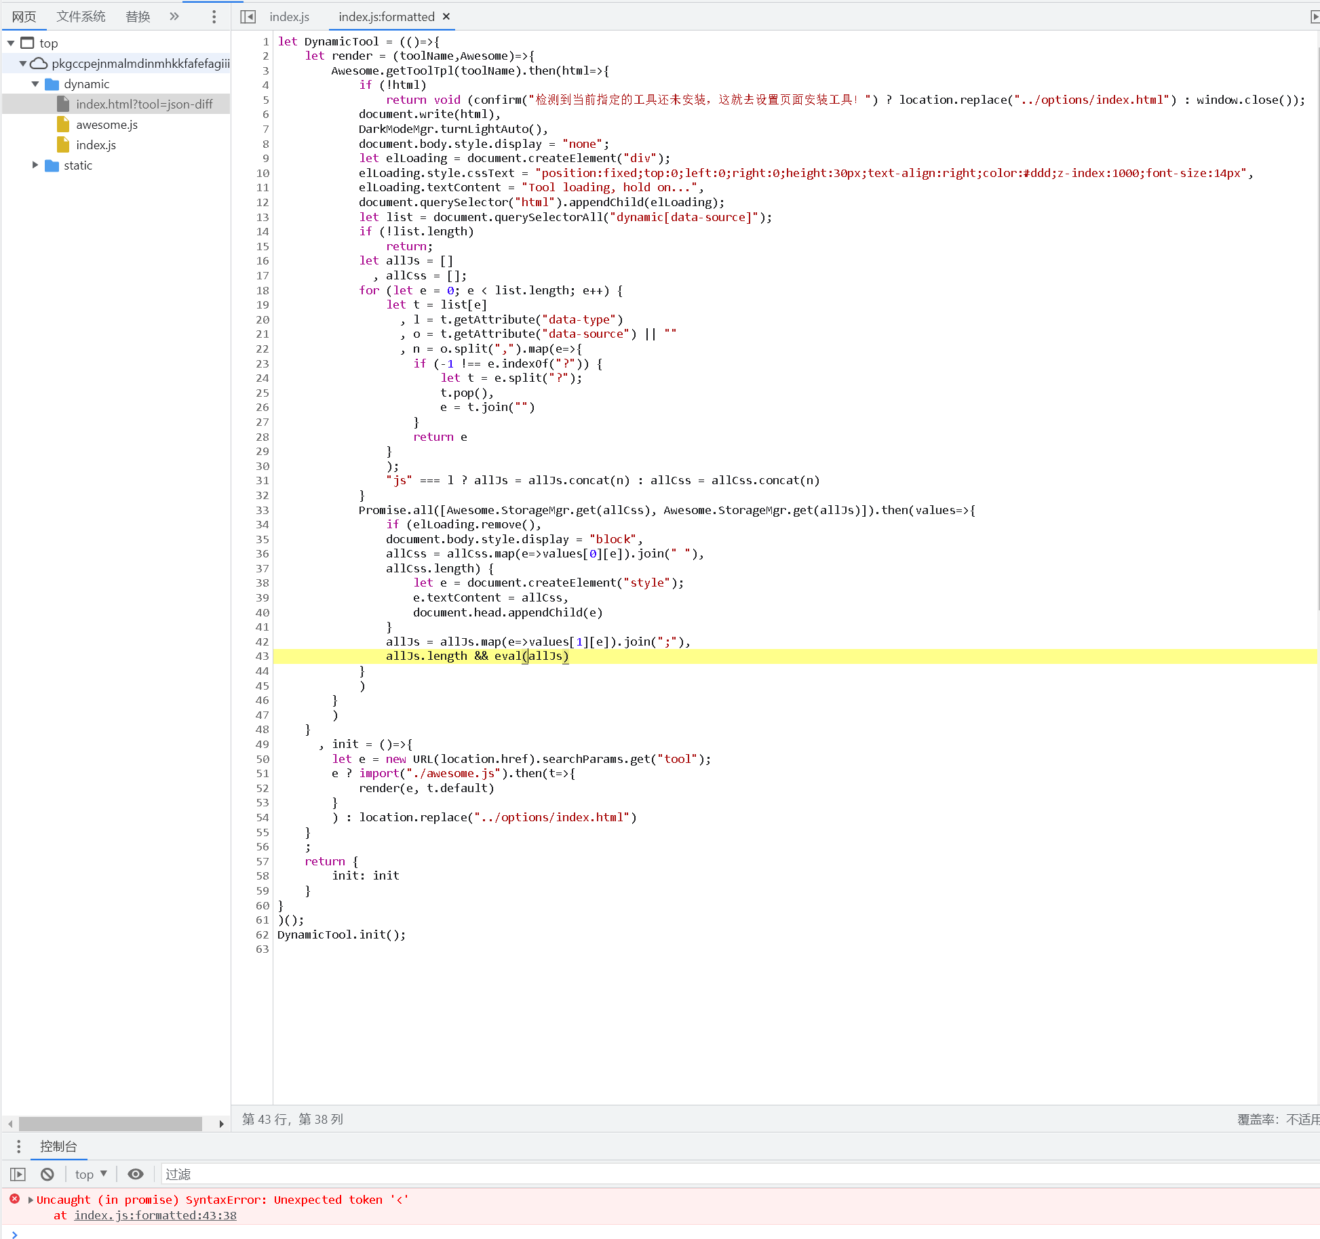1320x1239 pixels.
Task: Switch to the 文件系统 panel tab
Action: (81, 15)
